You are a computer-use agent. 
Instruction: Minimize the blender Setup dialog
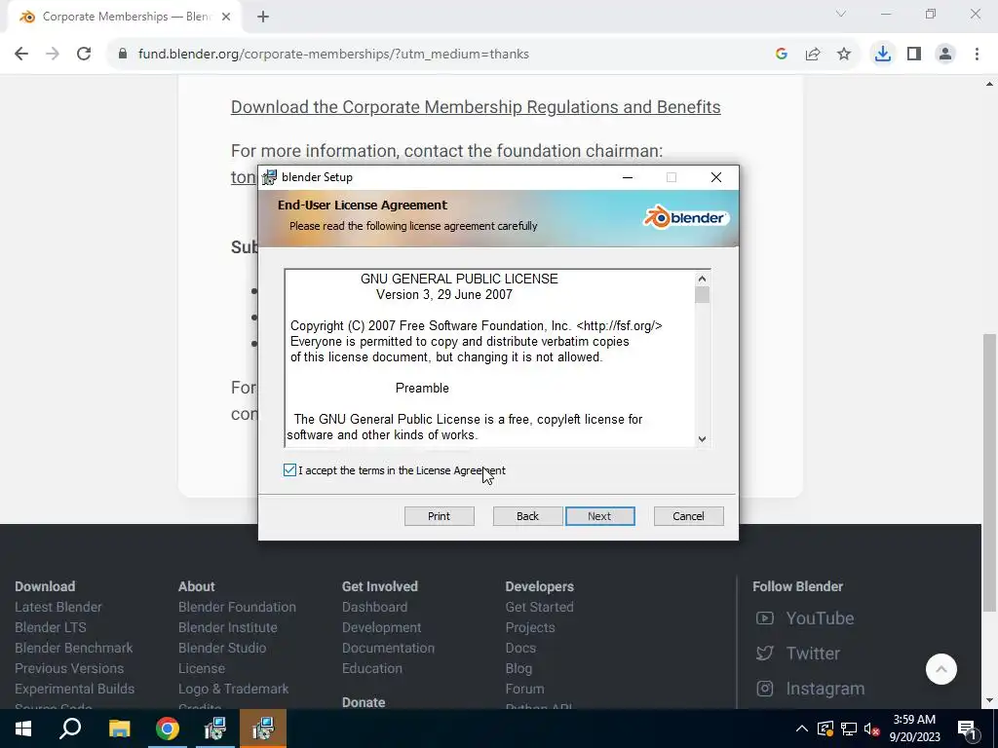point(628,177)
